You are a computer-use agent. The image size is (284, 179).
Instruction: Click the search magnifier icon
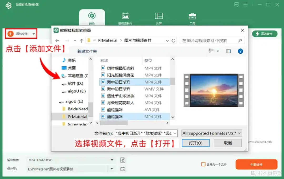point(240,41)
